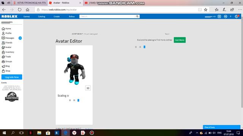Click the messages count badge
Screen dimensions: 243x136
pyautogui.click(x=20, y=38)
